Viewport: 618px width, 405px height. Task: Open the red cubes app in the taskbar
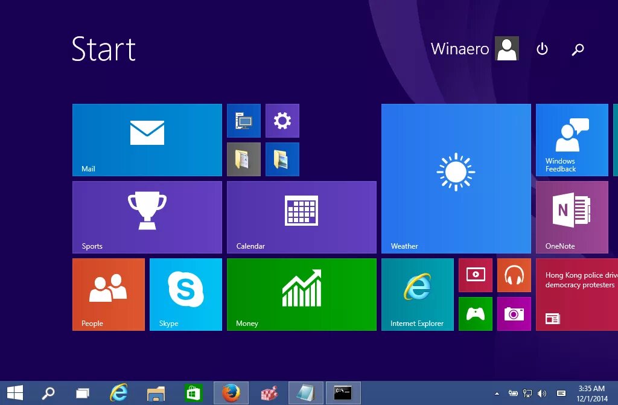click(269, 393)
